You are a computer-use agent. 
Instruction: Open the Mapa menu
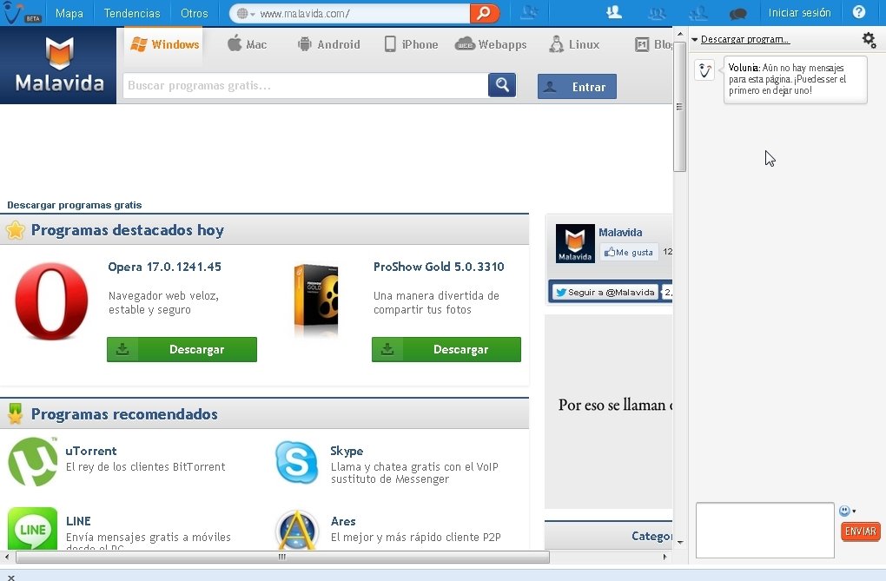tap(69, 13)
